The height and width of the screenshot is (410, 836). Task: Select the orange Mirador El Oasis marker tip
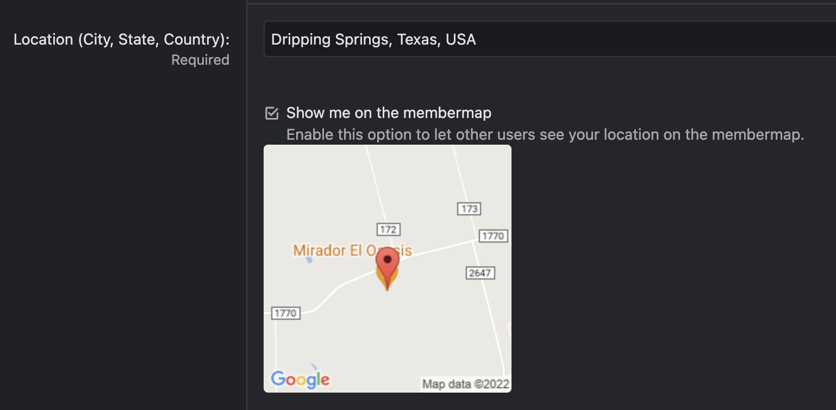coord(388,288)
